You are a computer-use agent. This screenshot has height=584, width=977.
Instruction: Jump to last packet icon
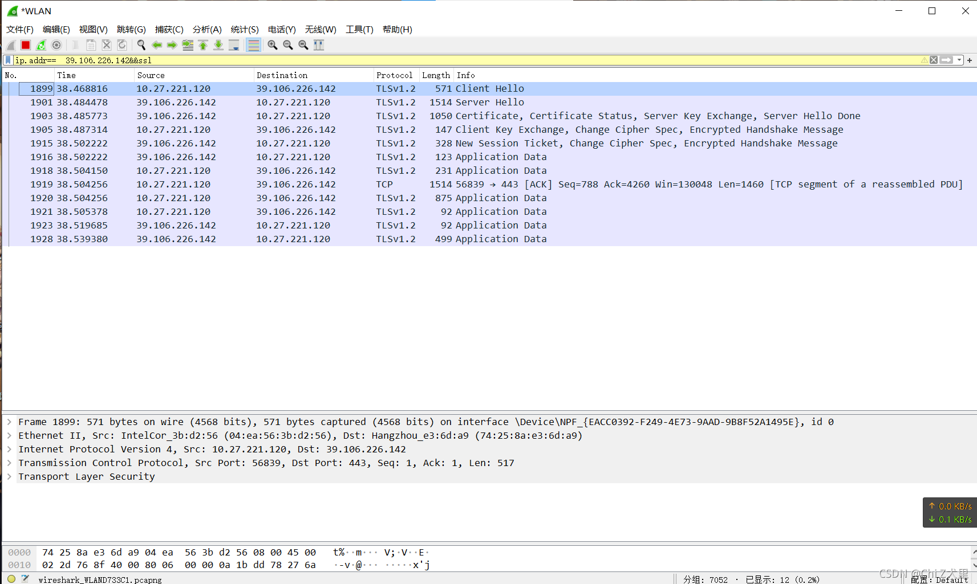[x=218, y=45]
